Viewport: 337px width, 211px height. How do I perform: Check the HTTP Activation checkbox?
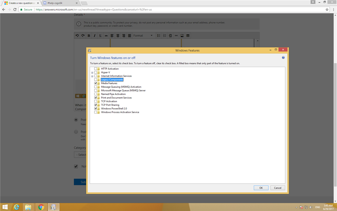[96, 69]
